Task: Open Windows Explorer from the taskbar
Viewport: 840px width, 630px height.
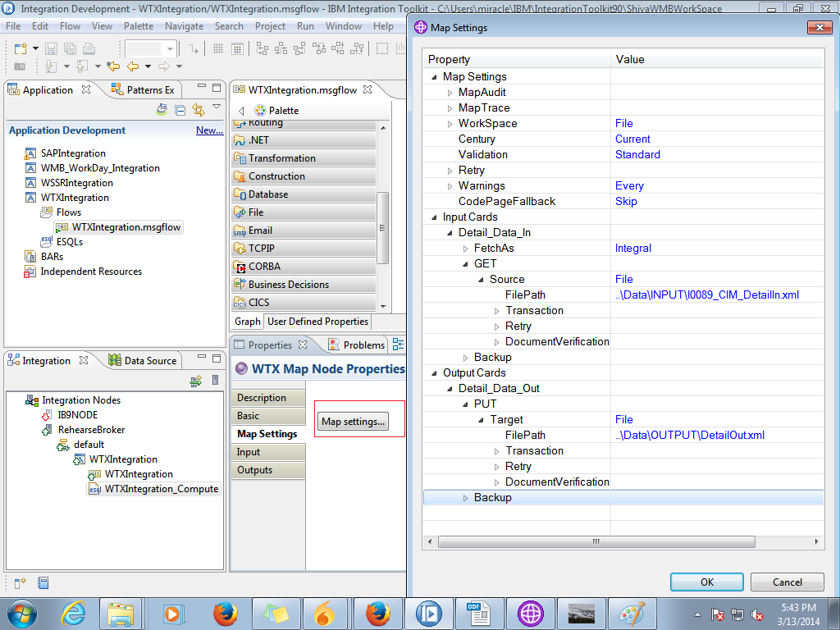Action: [x=121, y=614]
